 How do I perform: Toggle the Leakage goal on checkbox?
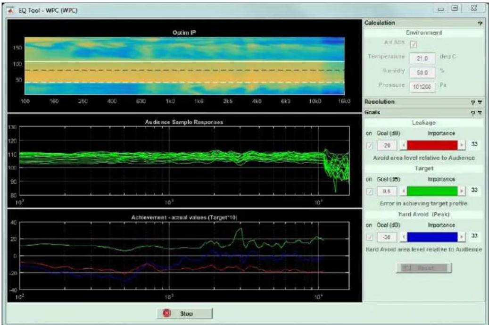point(370,146)
